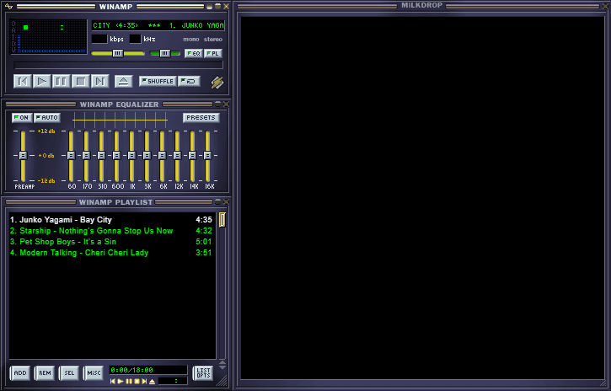Click the D double-size letter in clutter bar
This screenshot has height=391, width=611.
pos(13,43)
